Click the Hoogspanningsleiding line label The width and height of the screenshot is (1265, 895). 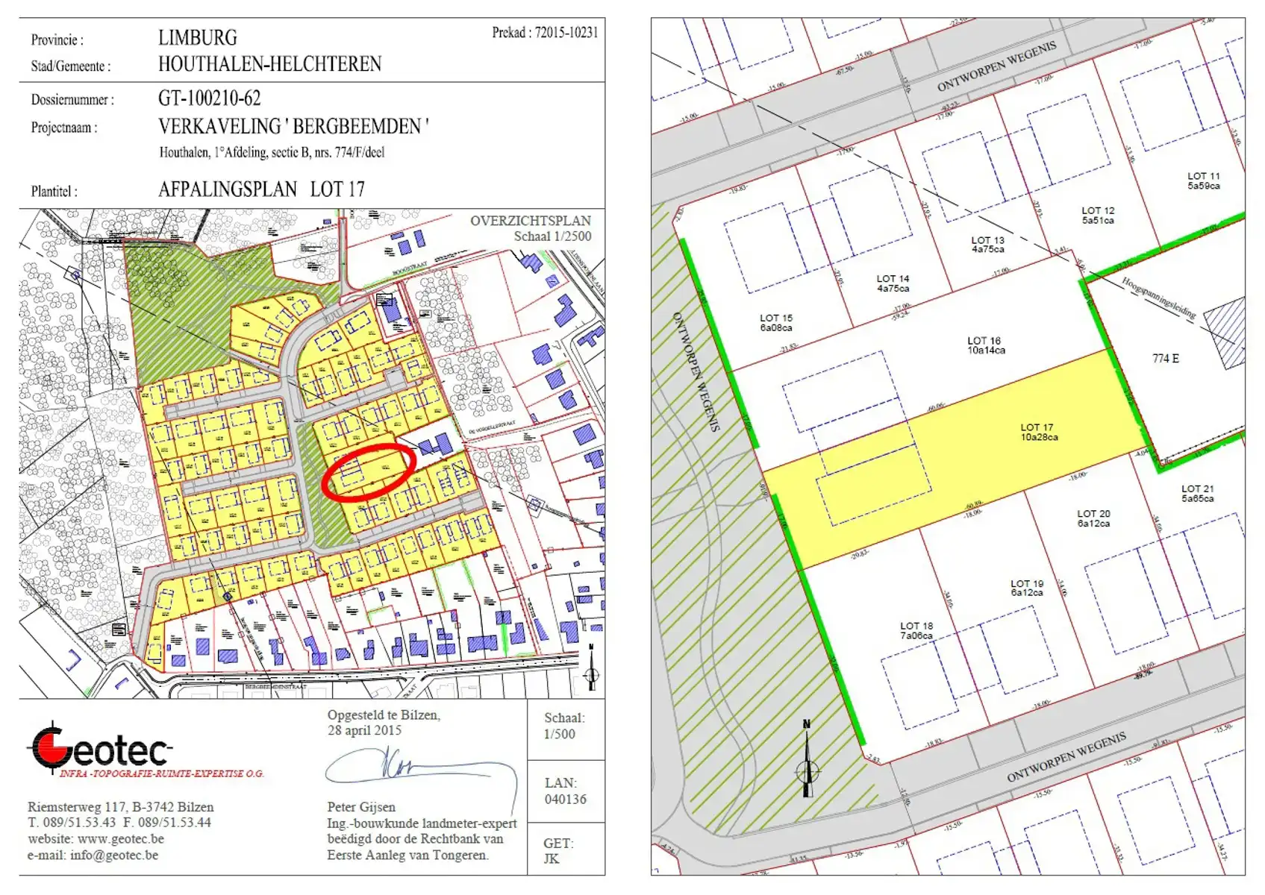coord(1159,298)
